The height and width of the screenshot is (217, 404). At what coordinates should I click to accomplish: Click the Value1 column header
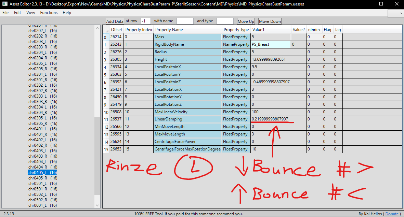(271, 30)
